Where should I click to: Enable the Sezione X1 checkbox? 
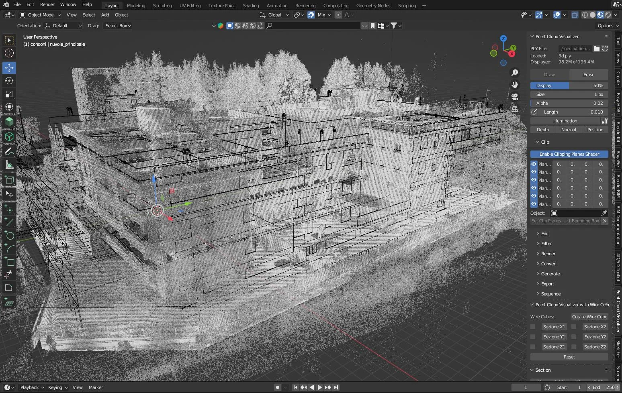533,327
